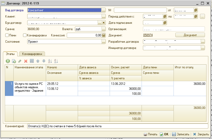Click the Комментарий text field
Screen dimensions: 212x139
pos(118,126)
